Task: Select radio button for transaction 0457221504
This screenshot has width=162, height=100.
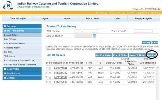Action: tap(50, 68)
